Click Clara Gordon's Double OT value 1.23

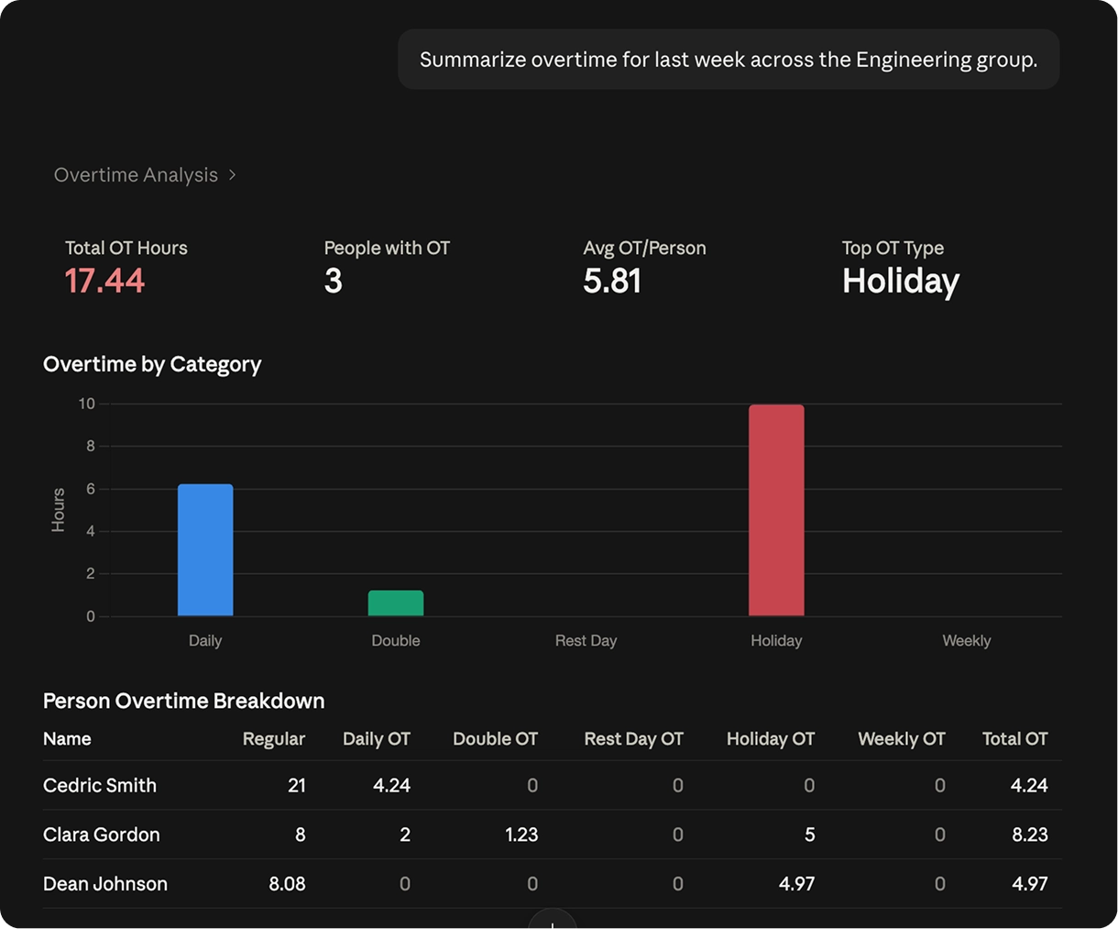pyautogui.click(x=522, y=835)
